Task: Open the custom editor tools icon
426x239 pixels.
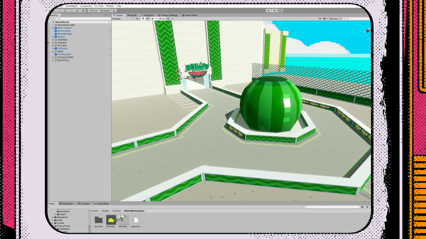Action: 83,10
